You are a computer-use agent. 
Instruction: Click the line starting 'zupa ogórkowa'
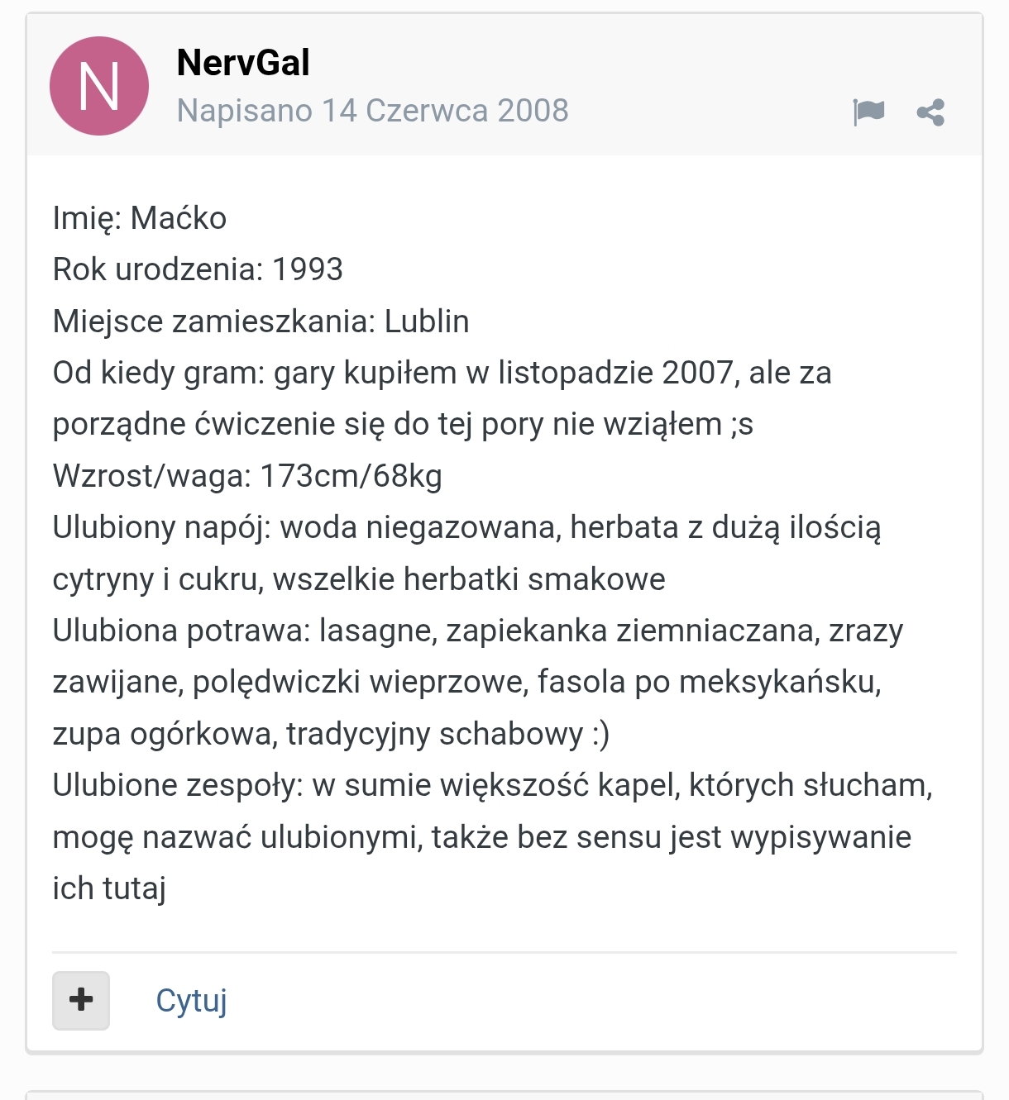tap(331, 734)
